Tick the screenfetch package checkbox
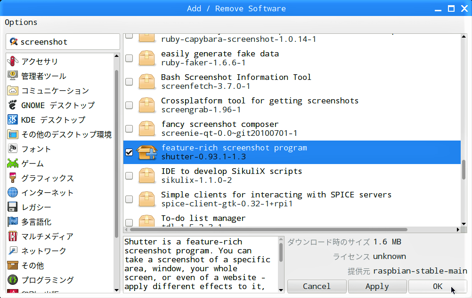Image resolution: width=472 pixels, height=298 pixels. pos(129,81)
